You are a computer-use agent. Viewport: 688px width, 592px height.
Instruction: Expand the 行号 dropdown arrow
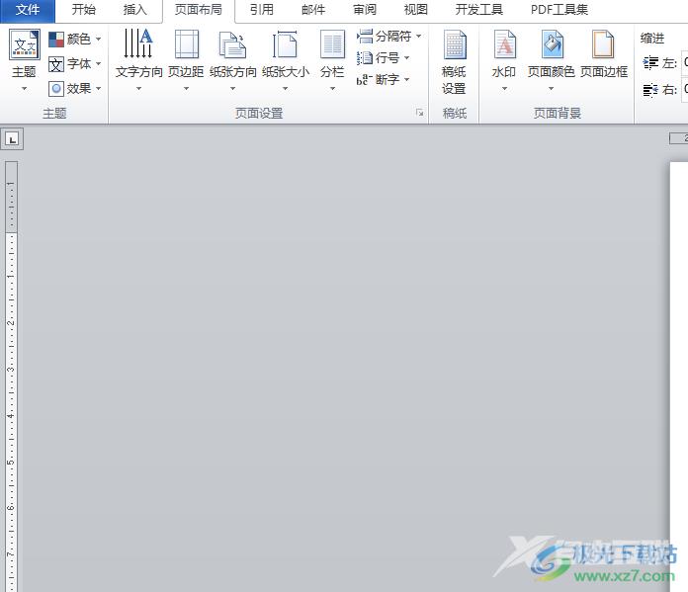coord(406,58)
